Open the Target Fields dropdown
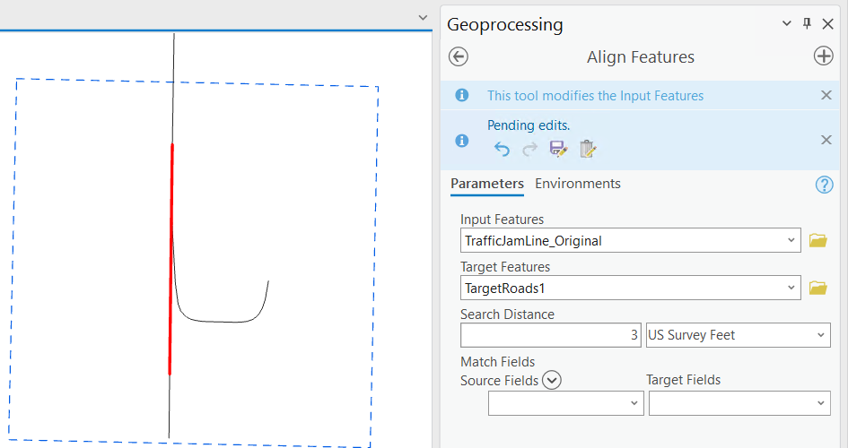The image size is (848, 448). [x=739, y=404]
